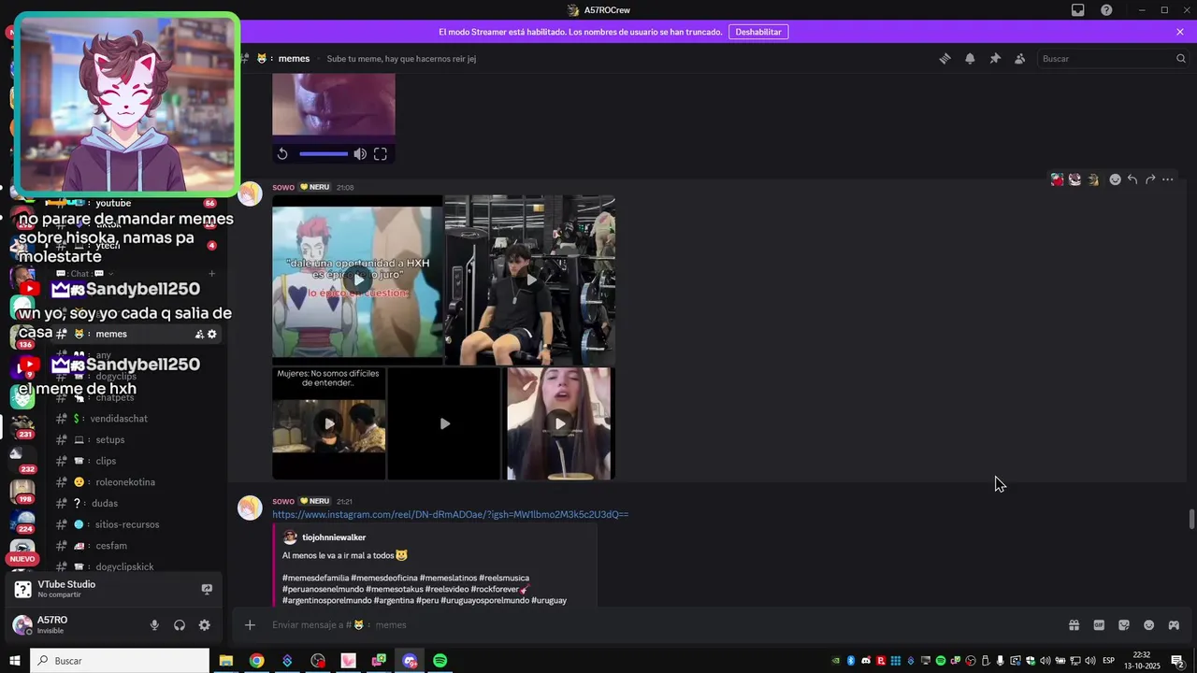Open Spotify from the taskbar

pos(440,661)
